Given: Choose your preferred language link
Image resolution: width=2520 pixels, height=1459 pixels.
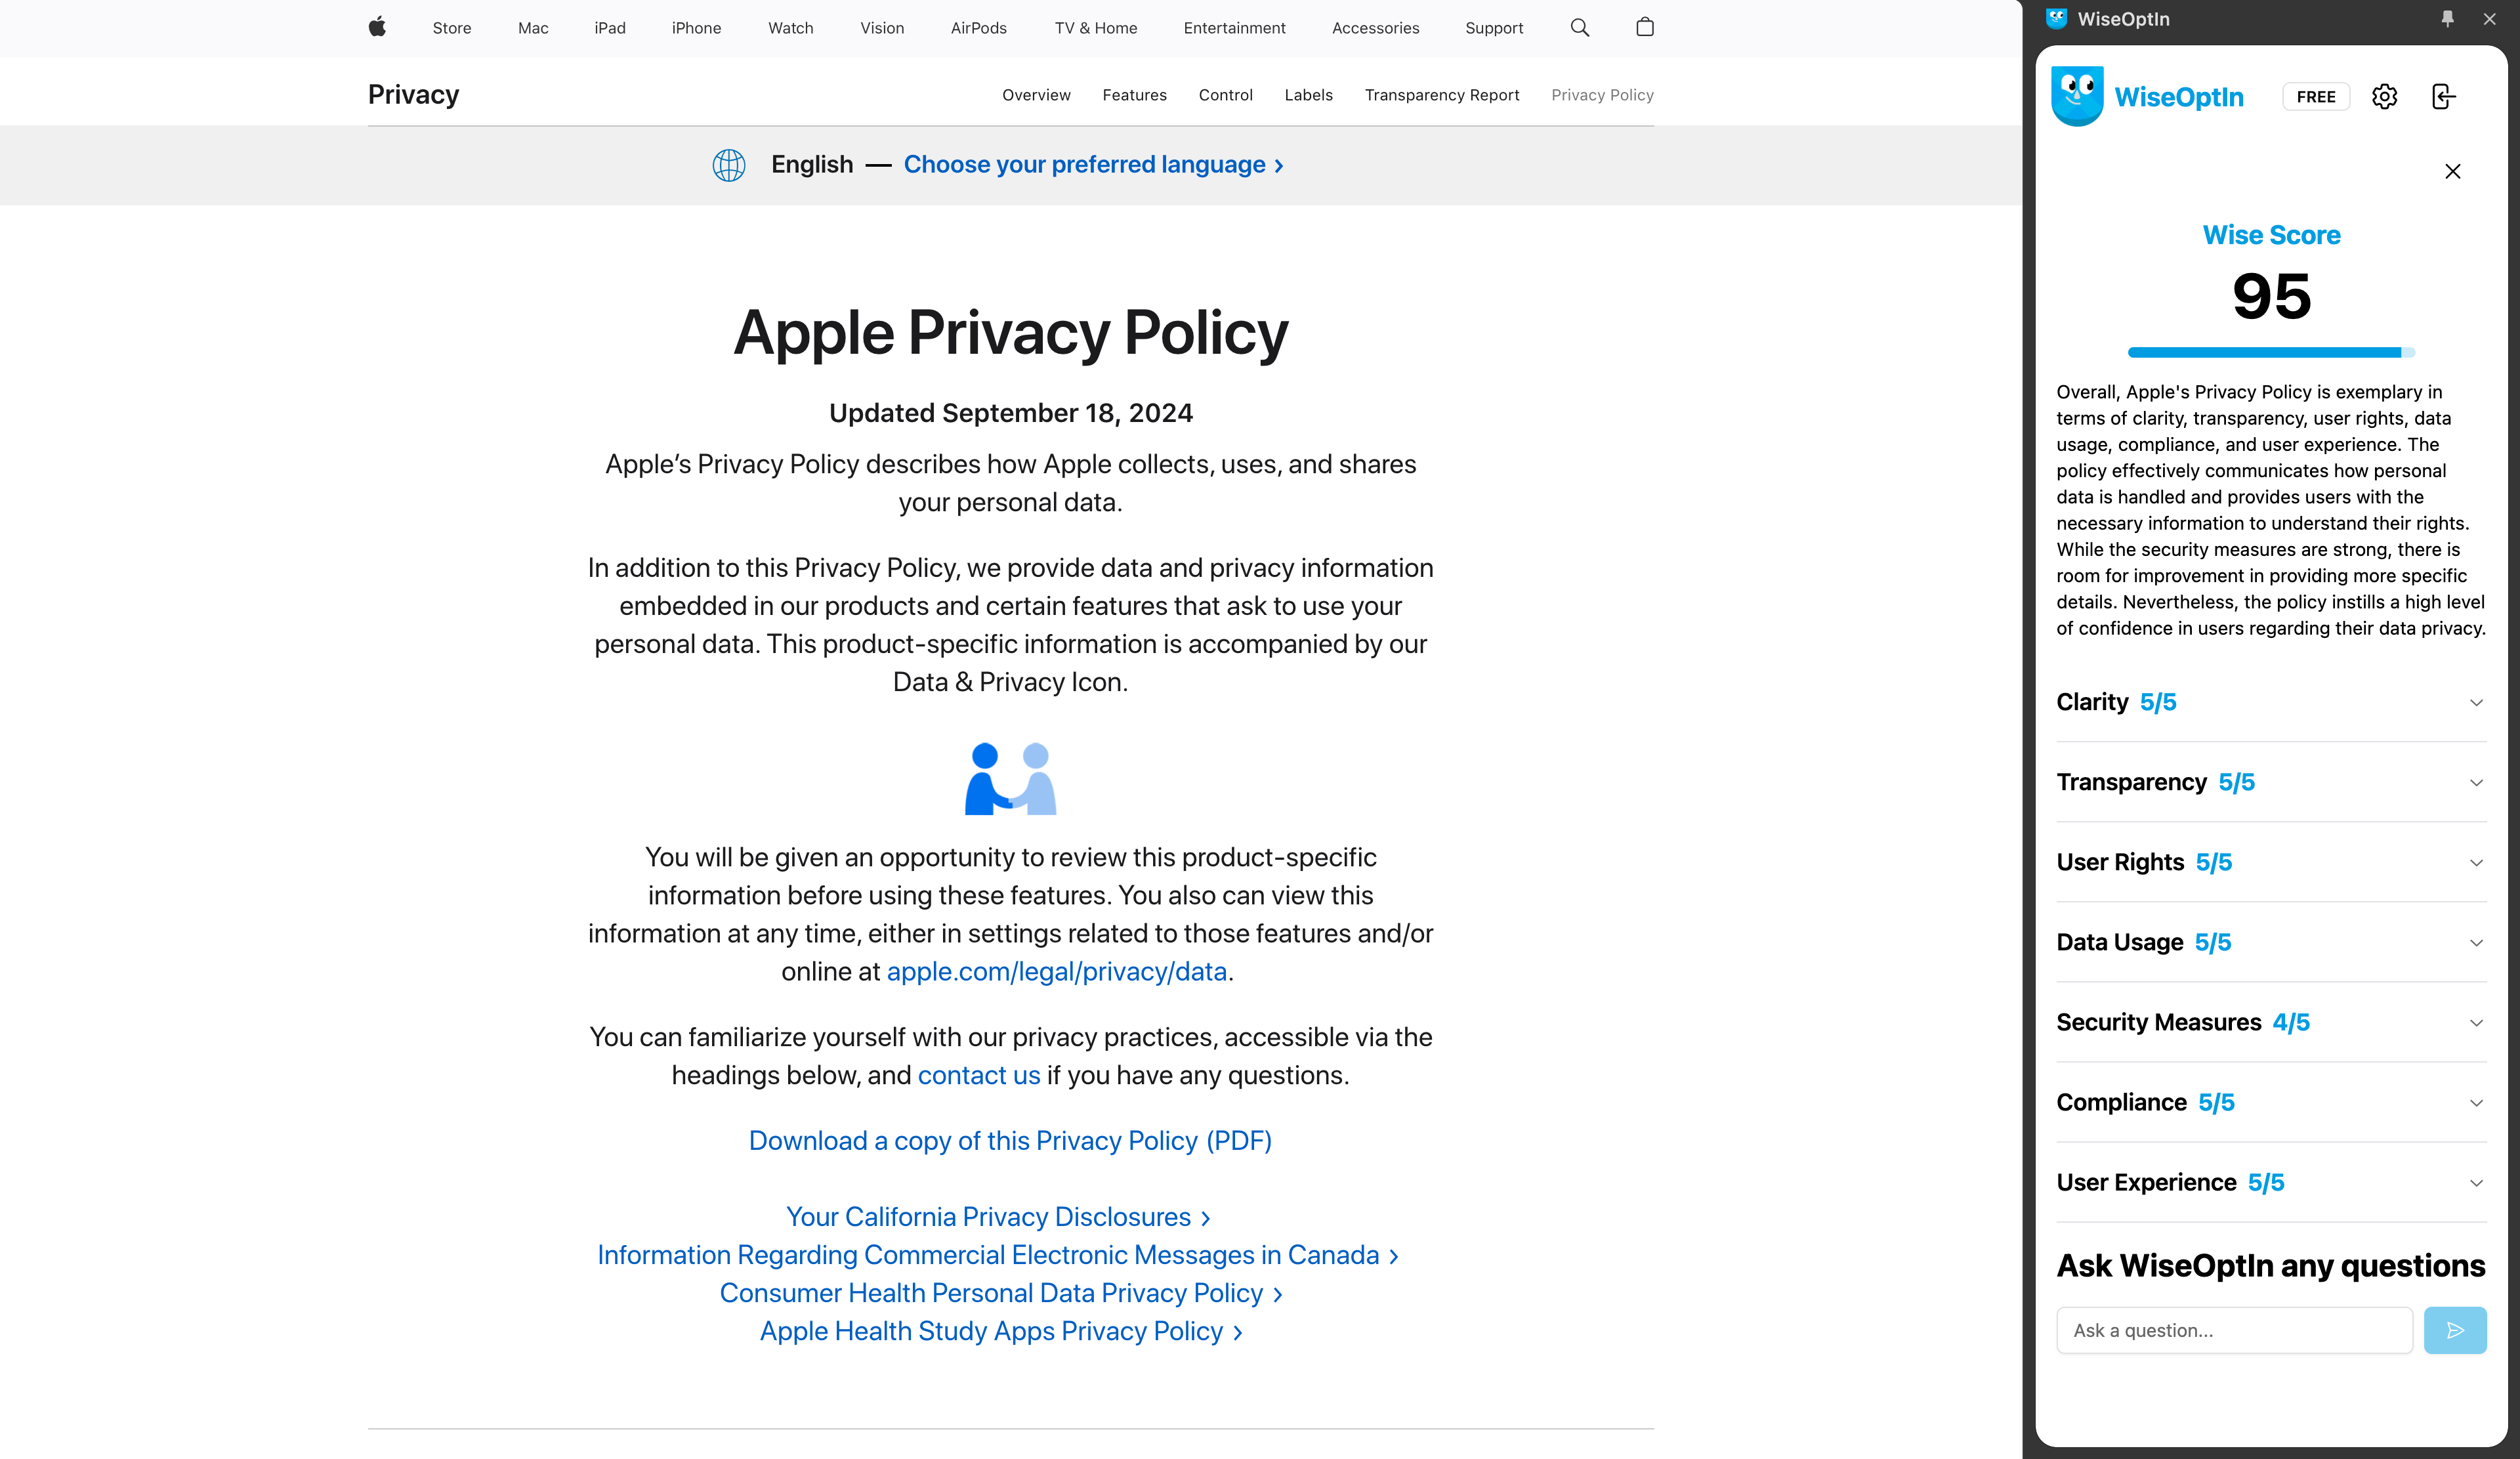Looking at the screenshot, I should pyautogui.click(x=1093, y=164).
